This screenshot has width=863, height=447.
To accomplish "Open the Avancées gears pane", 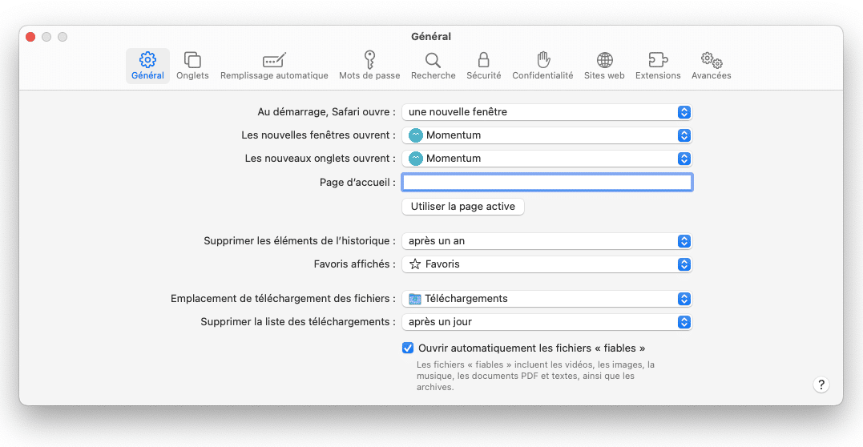I will (x=711, y=66).
